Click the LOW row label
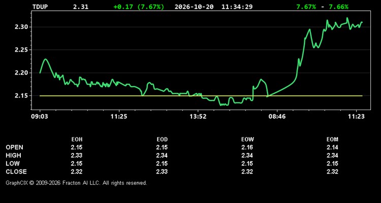 (x=13, y=163)
